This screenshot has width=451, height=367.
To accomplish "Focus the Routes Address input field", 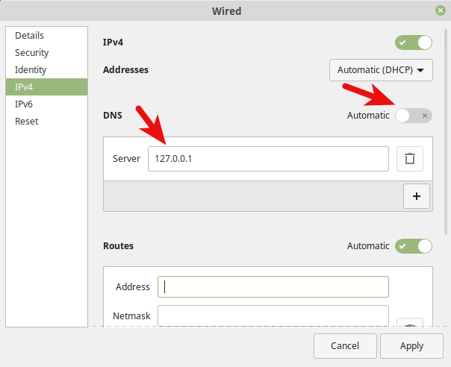I will click(x=273, y=286).
